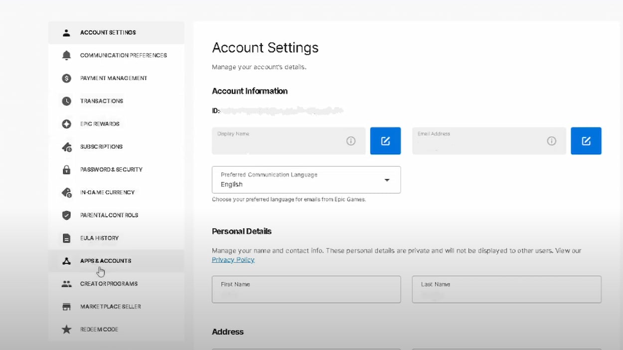Go to Subscriptions in the sidebar

coord(101,147)
